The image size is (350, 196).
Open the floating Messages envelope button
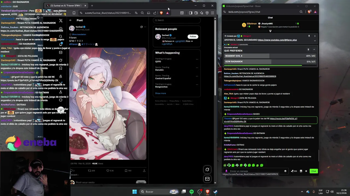(x=207, y=179)
